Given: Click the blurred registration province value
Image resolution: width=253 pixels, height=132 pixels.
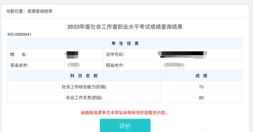Looking at the screenshot, I should point(74,66).
